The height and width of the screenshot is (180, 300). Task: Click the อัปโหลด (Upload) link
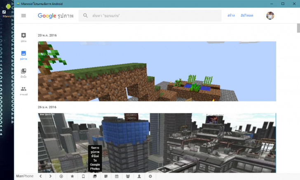pos(247,16)
